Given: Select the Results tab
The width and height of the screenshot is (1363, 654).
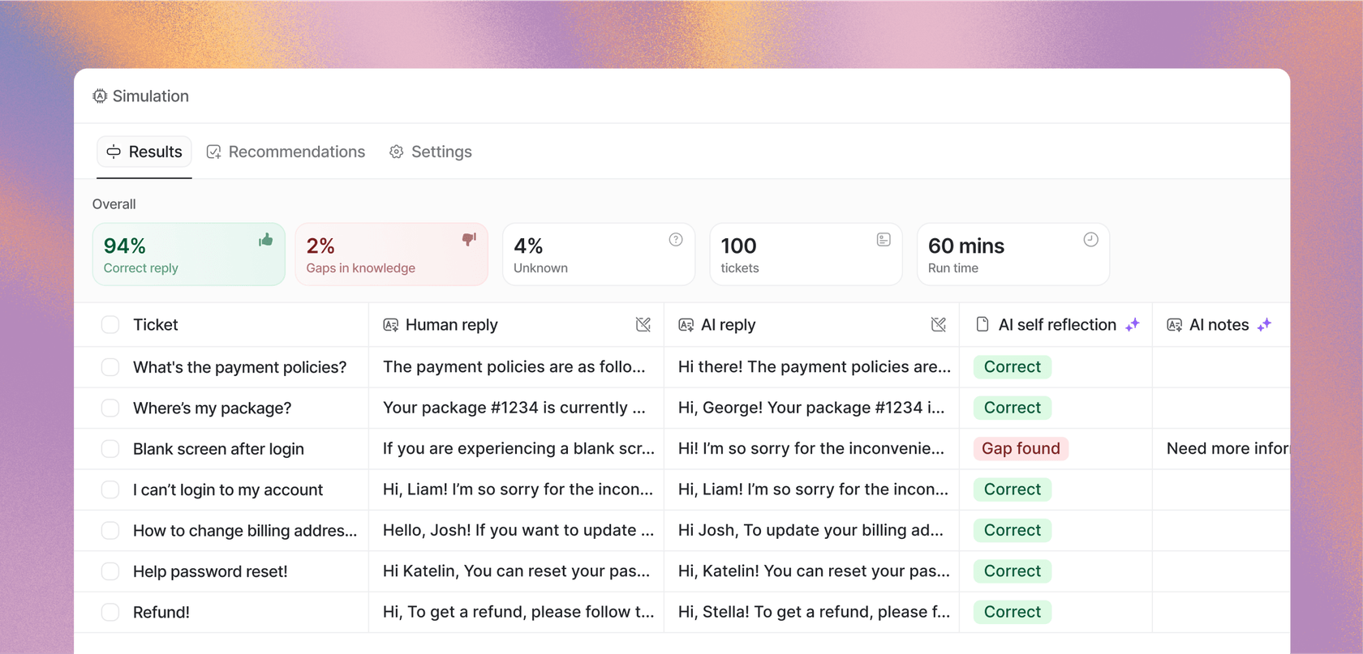Looking at the screenshot, I should point(144,152).
